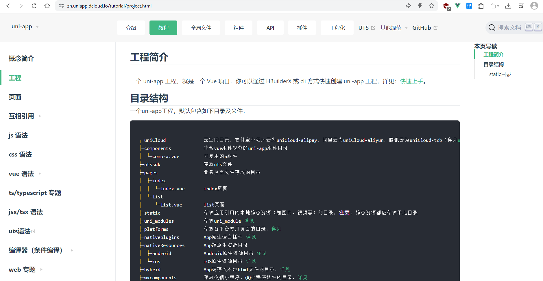Screen dimensions: 543x281
Task: Click the browser forward arrow
Action: 21,6
